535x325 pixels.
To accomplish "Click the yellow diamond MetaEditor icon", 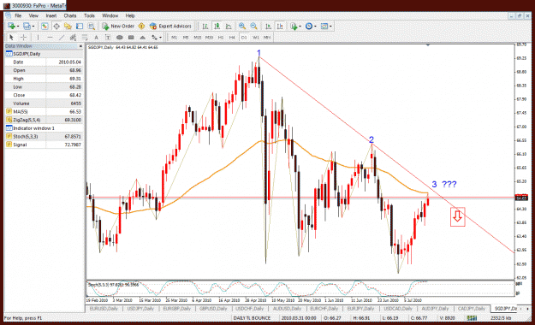I will point(141,27).
